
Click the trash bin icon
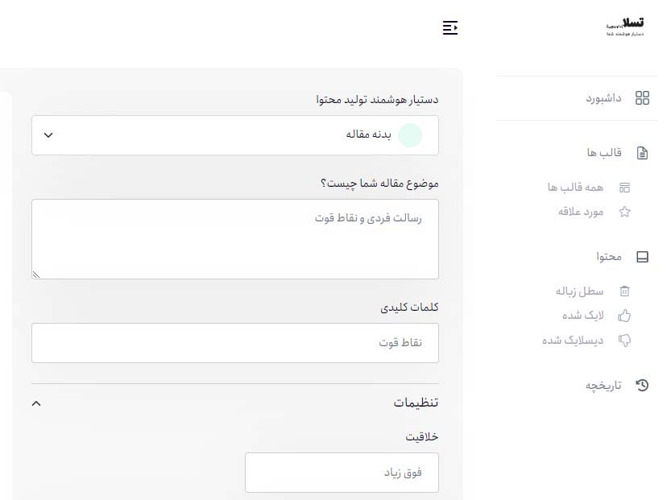click(x=624, y=291)
